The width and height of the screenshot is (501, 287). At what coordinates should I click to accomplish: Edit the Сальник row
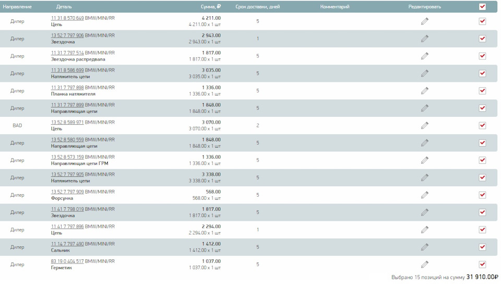click(425, 247)
